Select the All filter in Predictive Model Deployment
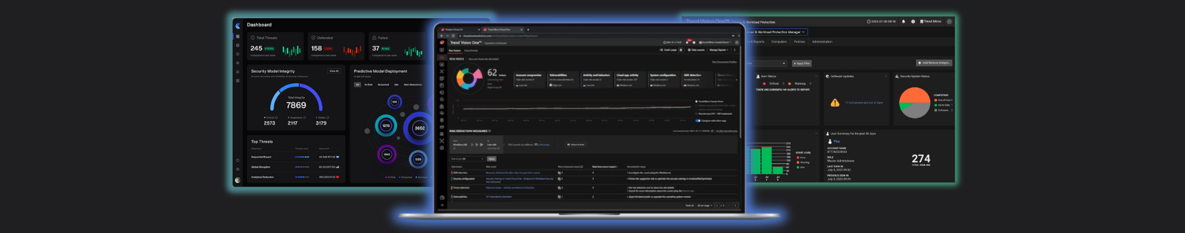The width and height of the screenshot is (1185, 233). tap(357, 84)
